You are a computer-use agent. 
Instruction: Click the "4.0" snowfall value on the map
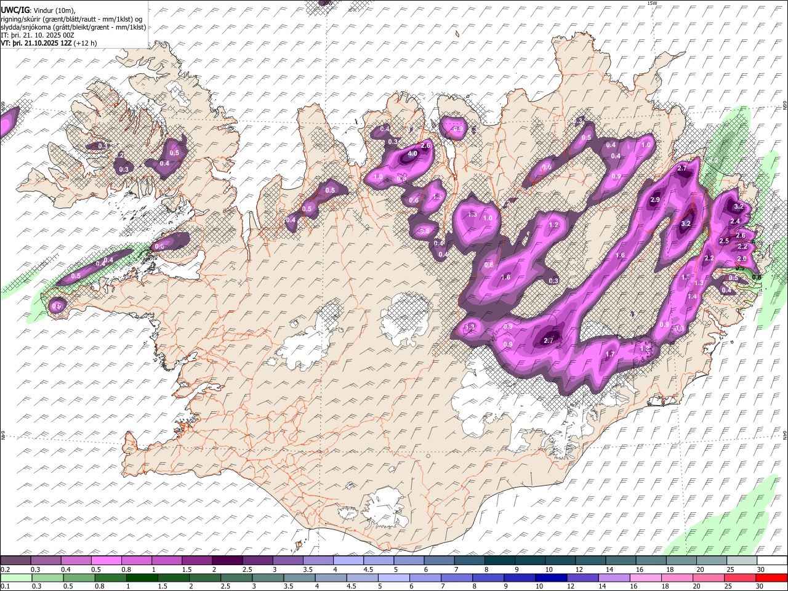pyautogui.click(x=412, y=153)
